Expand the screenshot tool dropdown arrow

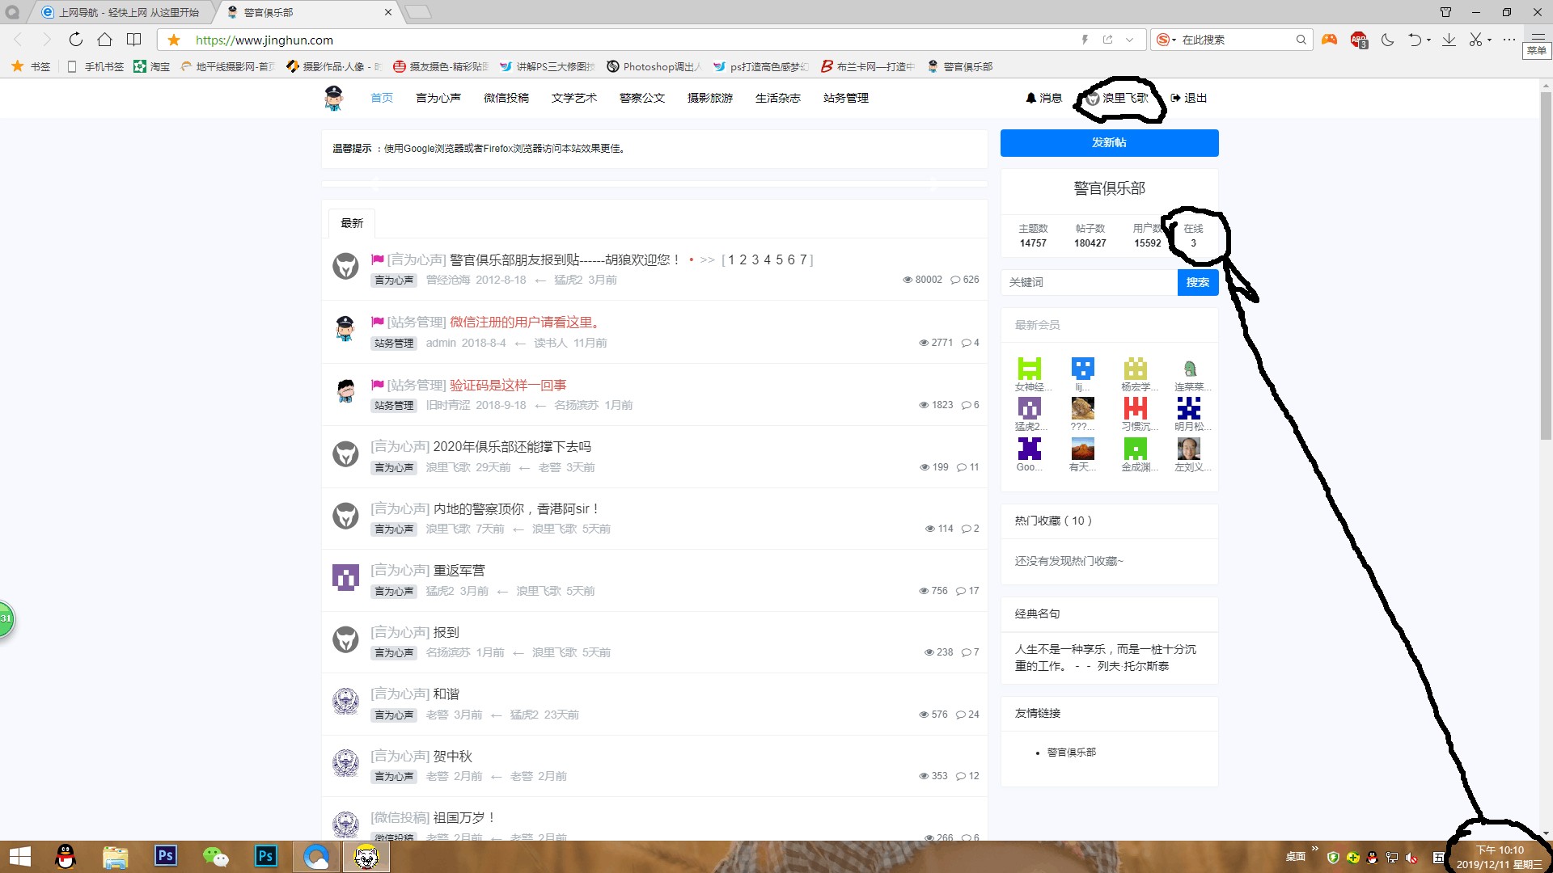pos(1489,40)
